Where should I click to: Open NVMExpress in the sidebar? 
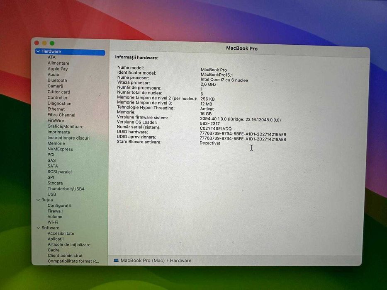click(x=60, y=149)
